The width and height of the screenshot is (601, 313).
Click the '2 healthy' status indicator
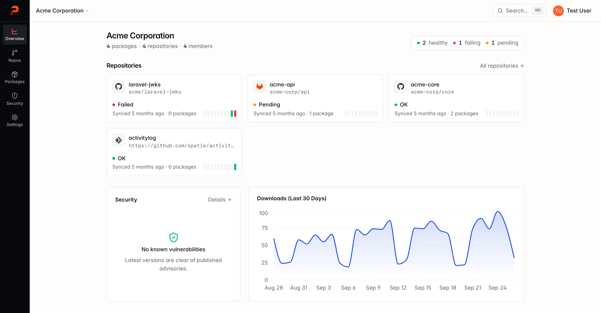[432, 43]
